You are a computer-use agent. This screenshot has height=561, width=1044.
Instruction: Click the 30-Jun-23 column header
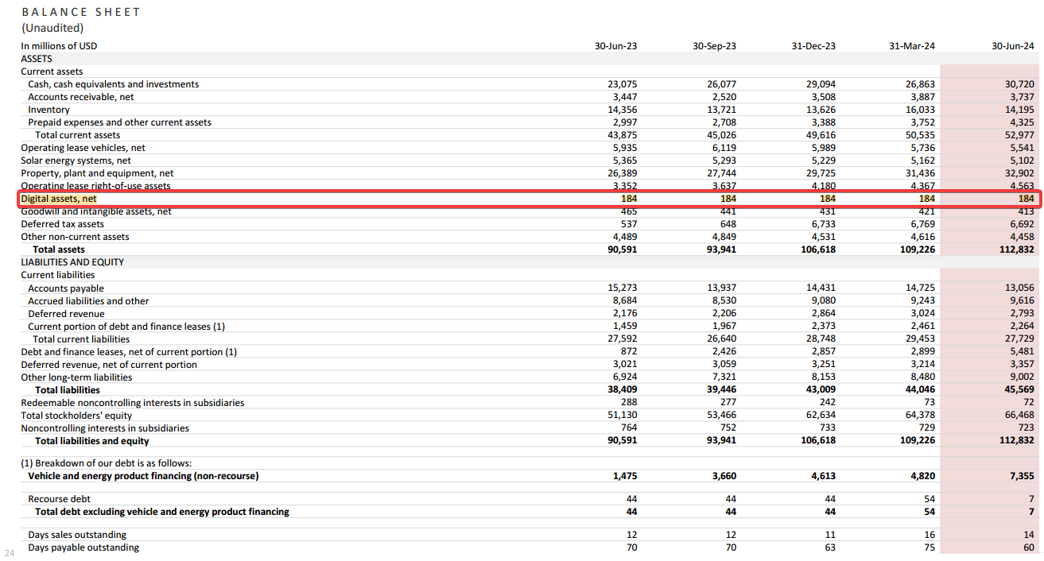click(615, 46)
